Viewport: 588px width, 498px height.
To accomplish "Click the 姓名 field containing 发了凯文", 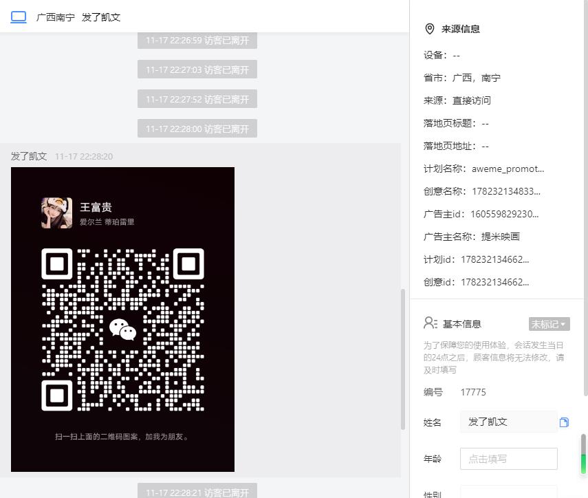I will point(508,422).
